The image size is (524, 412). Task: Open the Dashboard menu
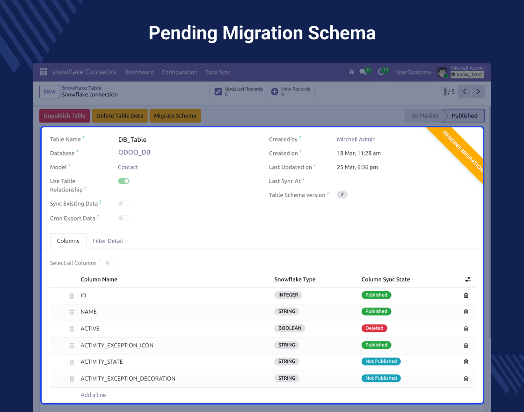point(140,72)
